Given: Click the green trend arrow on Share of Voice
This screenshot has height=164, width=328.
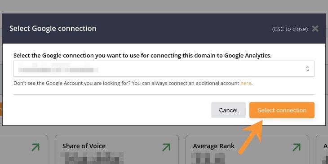Looking at the screenshot, I should tap(166, 147).
